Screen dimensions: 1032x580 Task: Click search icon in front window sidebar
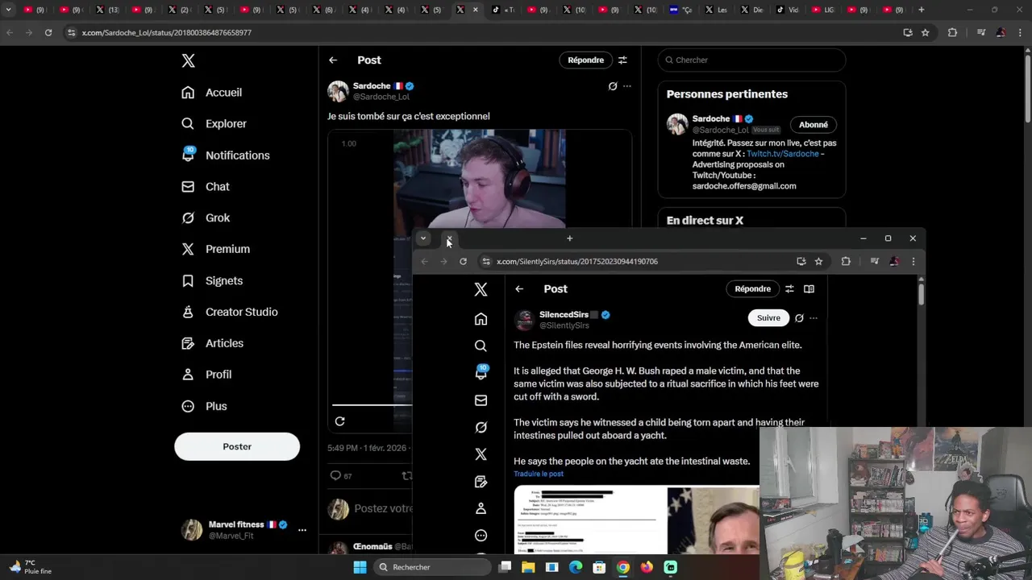tap(481, 346)
